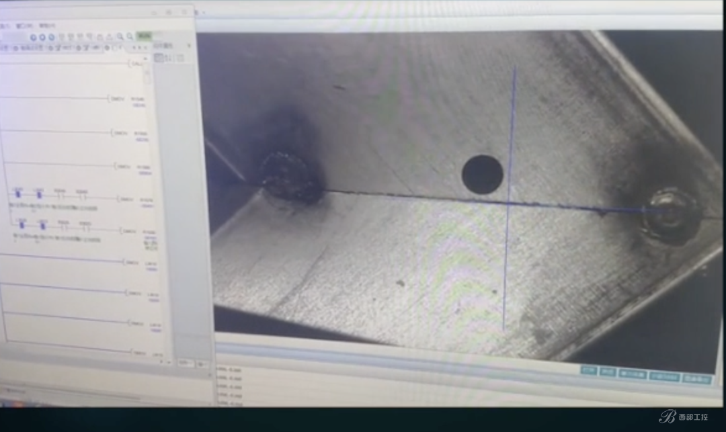This screenshot has width=726, height=432.
Task: Click the second blue circular toolbar icon
Action: 42,38
